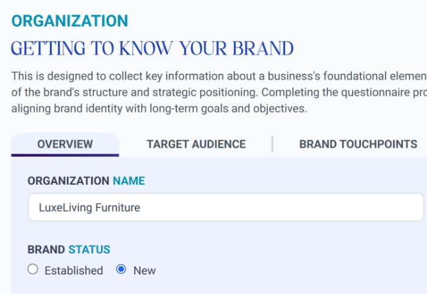Open the Brand Touchpoints tab
Viewport: 427px width, 294px height.
point(358,145)
